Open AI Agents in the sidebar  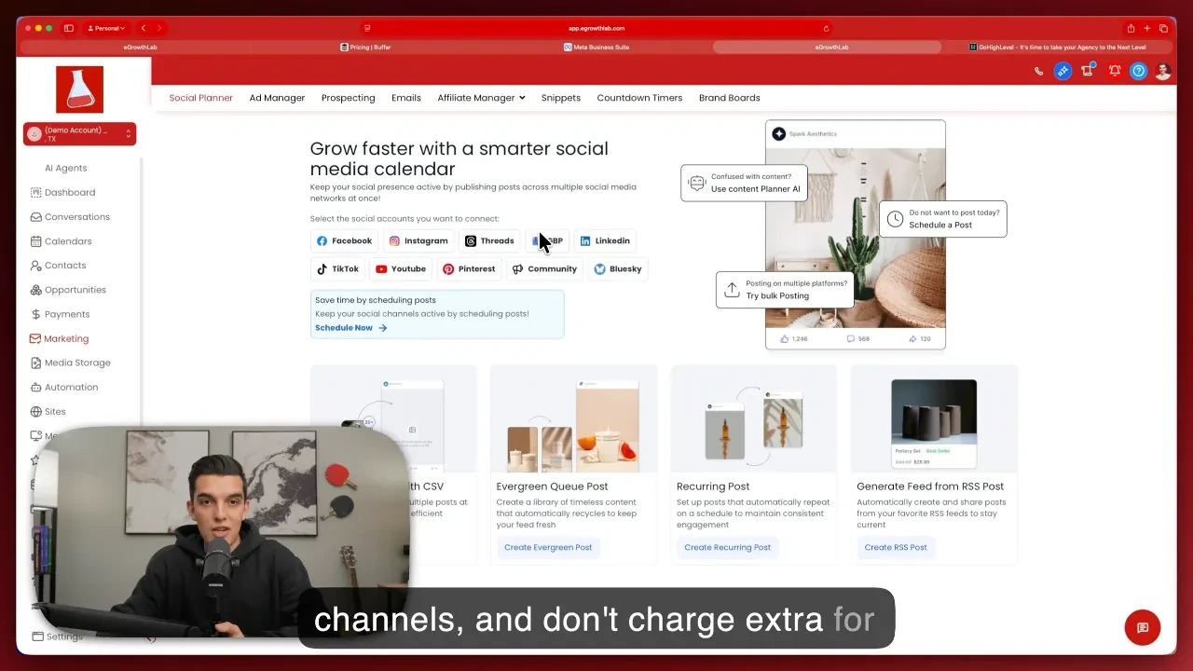coord(65,168)
